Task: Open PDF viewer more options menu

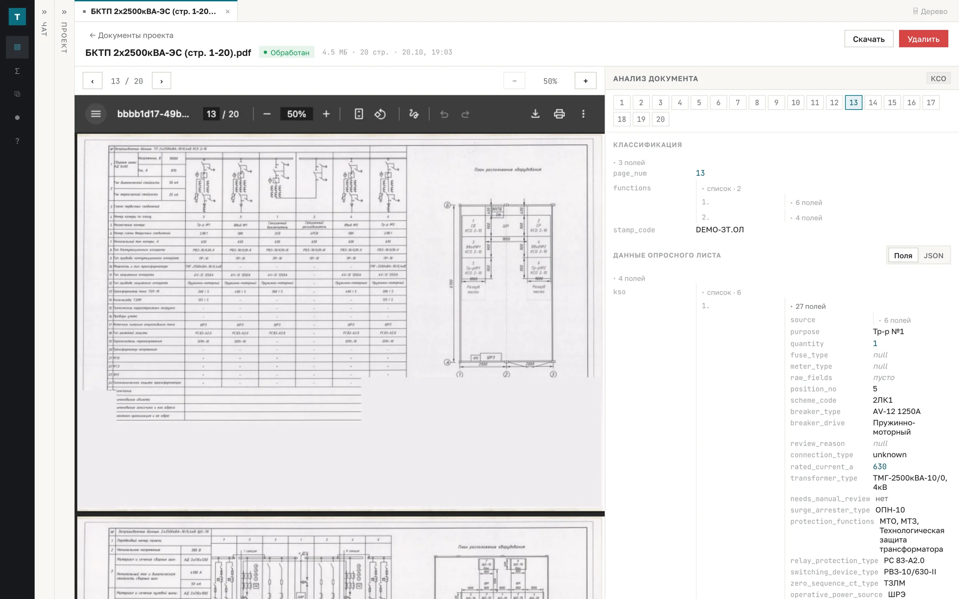Action: click(x=583, y=114)
